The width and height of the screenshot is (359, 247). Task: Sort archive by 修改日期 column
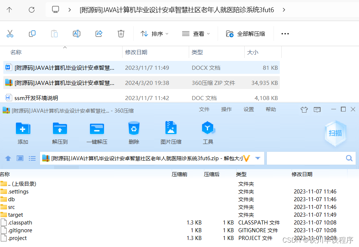point(302,174)
